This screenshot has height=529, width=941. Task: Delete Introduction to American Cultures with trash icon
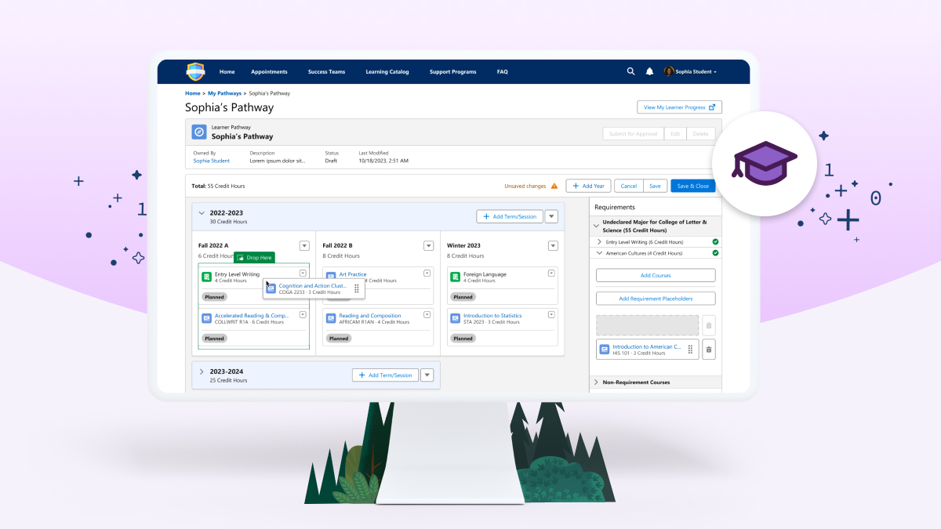coord(708,350)
